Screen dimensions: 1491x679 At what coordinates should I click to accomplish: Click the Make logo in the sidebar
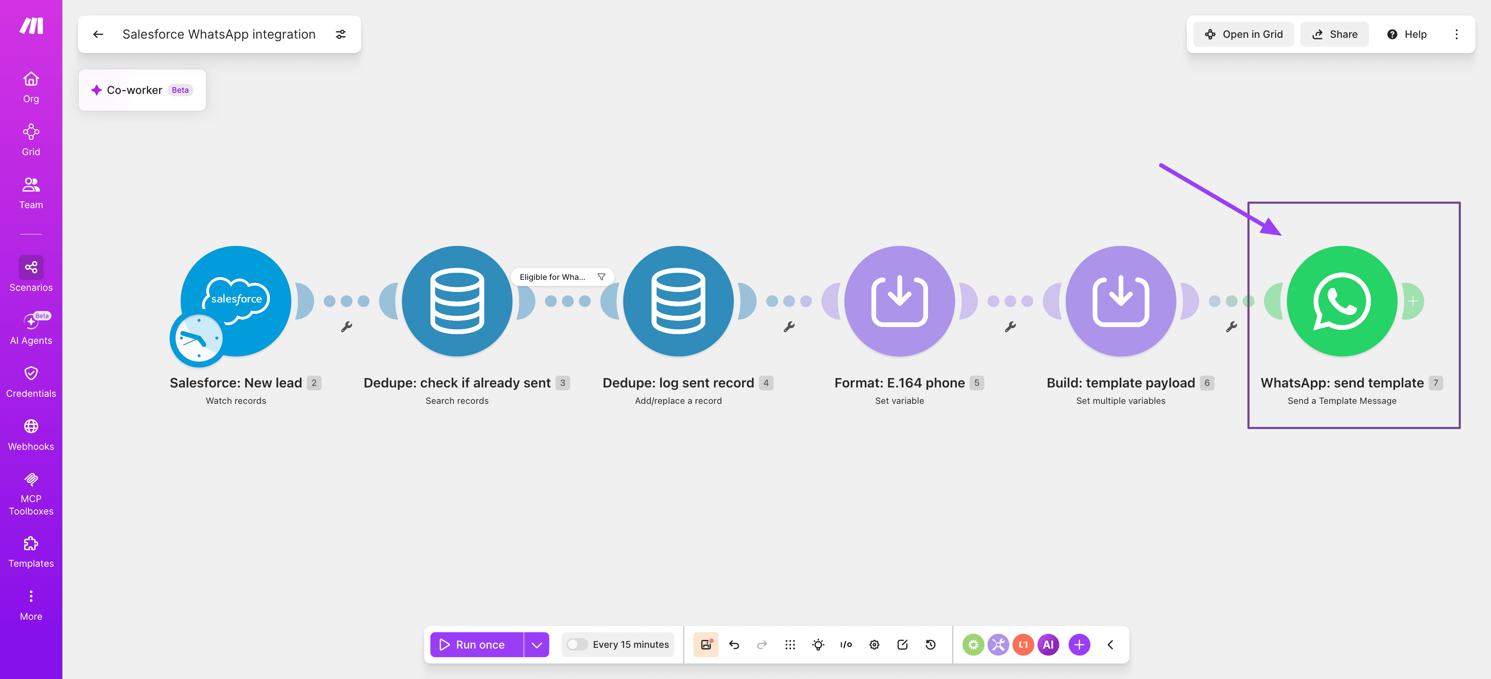point(31,25)
